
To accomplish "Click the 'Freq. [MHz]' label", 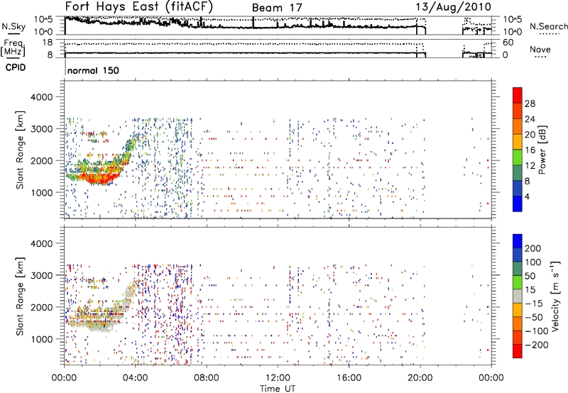I will (13, 48).
